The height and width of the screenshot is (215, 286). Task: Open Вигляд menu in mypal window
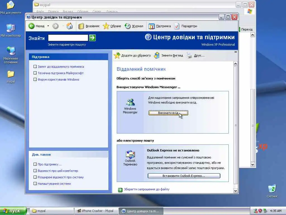(68, 11)
